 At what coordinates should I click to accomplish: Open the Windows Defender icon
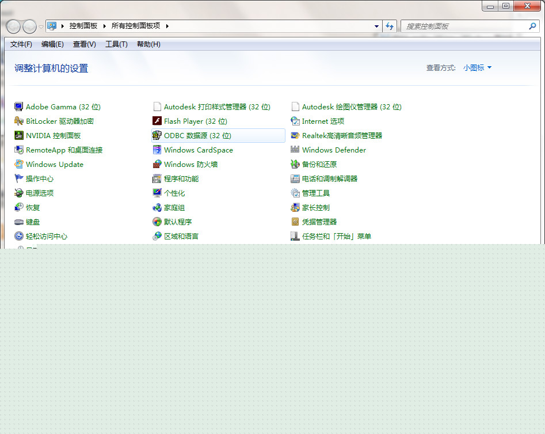tap(295, 150)
